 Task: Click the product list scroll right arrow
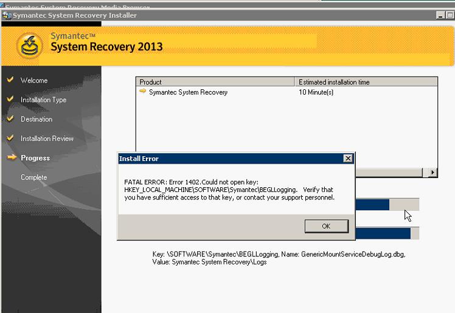point(433,172)
